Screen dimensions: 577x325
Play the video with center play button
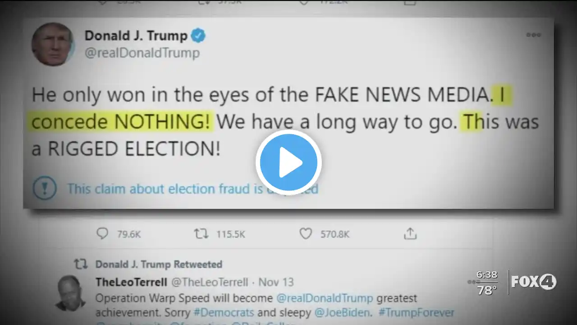click(288, 162)
